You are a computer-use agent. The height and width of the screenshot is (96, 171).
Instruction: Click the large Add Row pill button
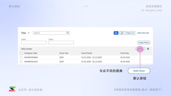[139, 71]
